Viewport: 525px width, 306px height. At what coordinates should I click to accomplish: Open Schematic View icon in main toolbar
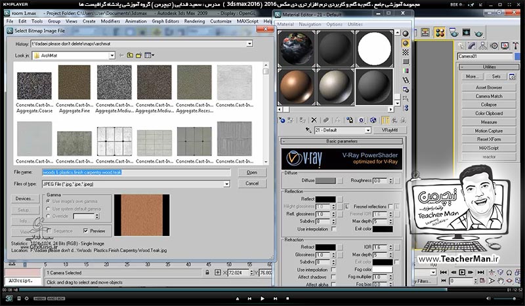425,33
